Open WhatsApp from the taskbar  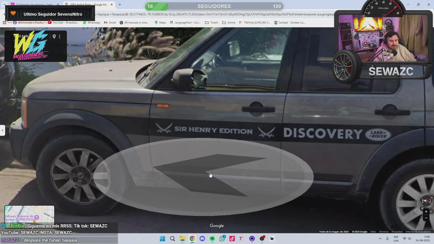tap(222, 239)
